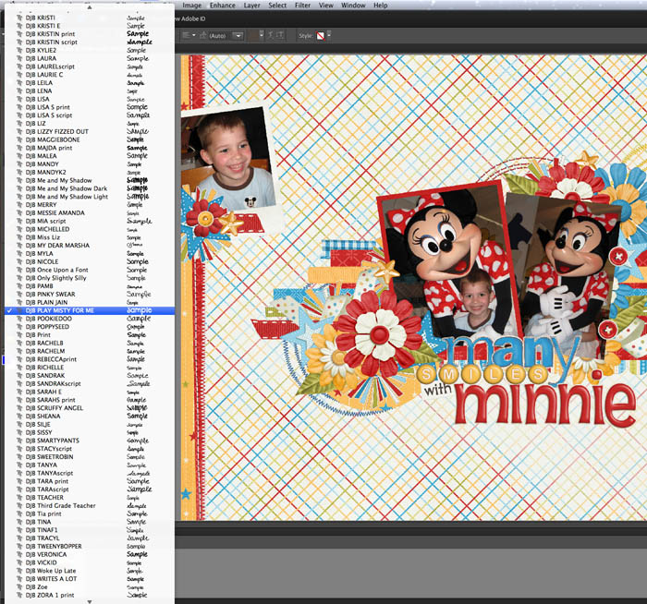The width and height of the screenshot is (647, 604).
Task: Choose the DJB Me and My Shadow Dark font
Action: [90, 188]
